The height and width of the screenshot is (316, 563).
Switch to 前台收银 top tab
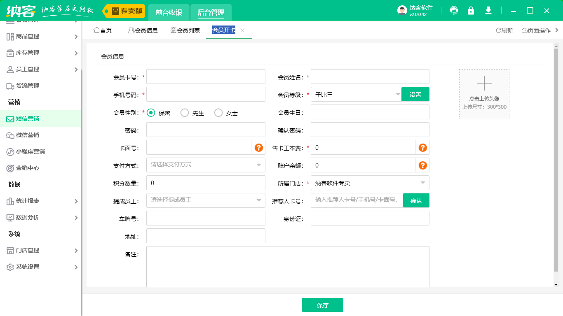pos(169,12)
